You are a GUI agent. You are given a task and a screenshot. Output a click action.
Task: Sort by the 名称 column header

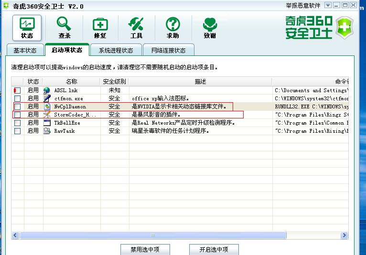click(71, 82)
